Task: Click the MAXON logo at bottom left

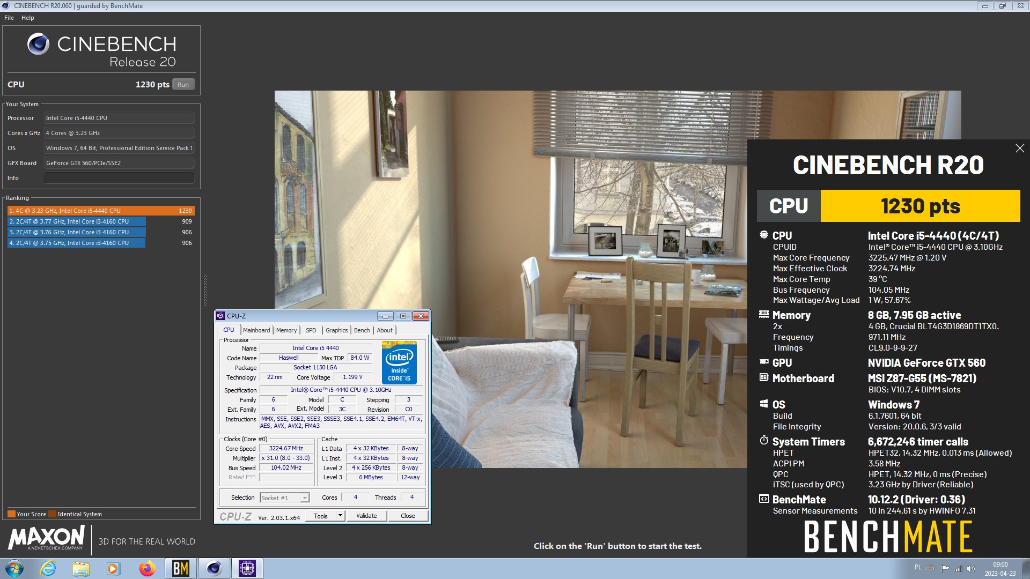Action: [x=46, y=538]
